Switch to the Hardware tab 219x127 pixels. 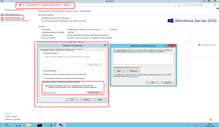59,50
